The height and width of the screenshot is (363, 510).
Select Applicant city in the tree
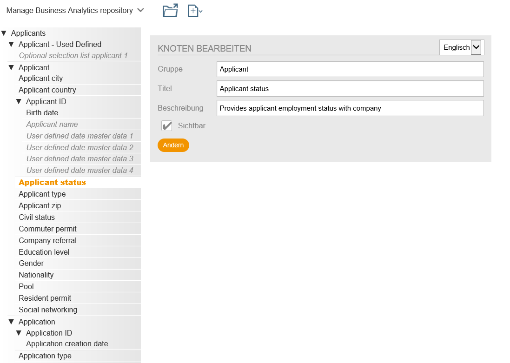pos(40,79)
